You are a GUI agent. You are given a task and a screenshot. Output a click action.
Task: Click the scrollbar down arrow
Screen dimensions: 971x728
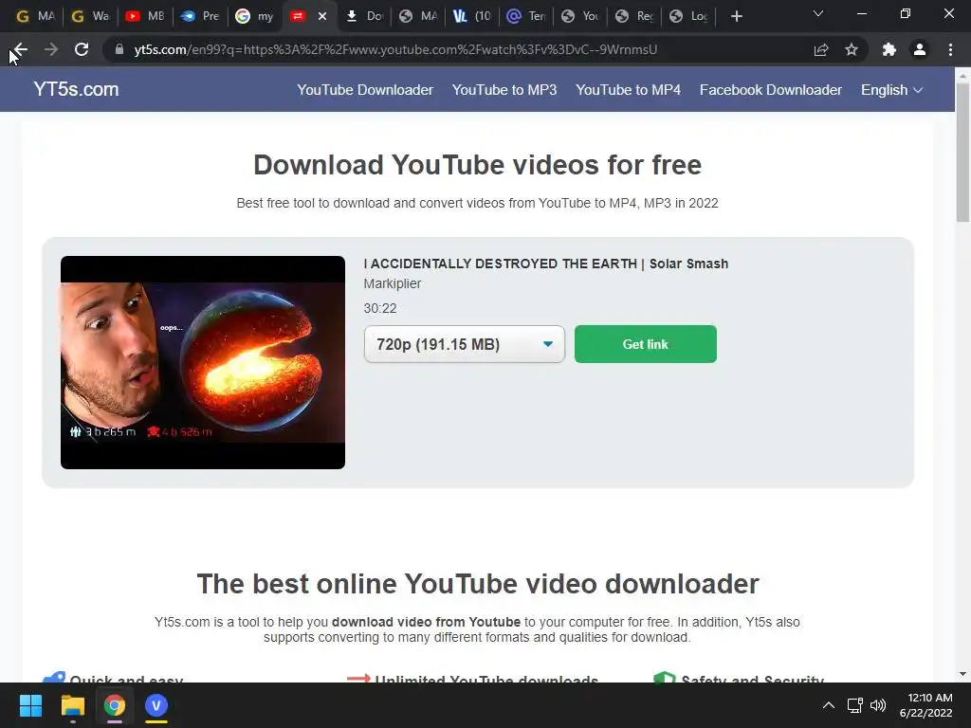[962, 674]
